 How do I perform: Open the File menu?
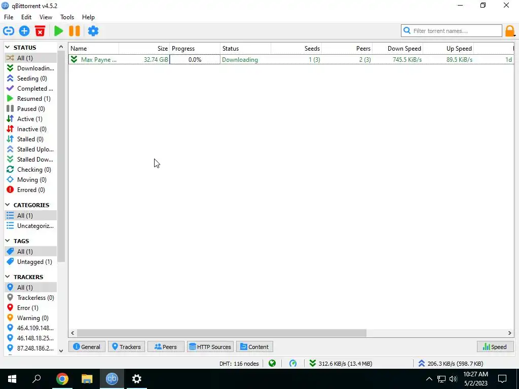click(x=9, y=17)
